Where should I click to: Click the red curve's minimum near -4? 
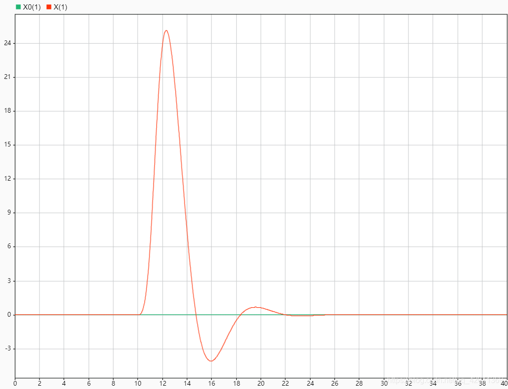(211, 361)
